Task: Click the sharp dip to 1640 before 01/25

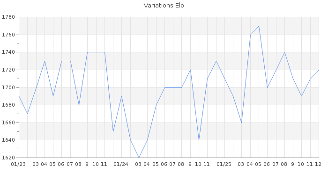Action: coord(199,140)
